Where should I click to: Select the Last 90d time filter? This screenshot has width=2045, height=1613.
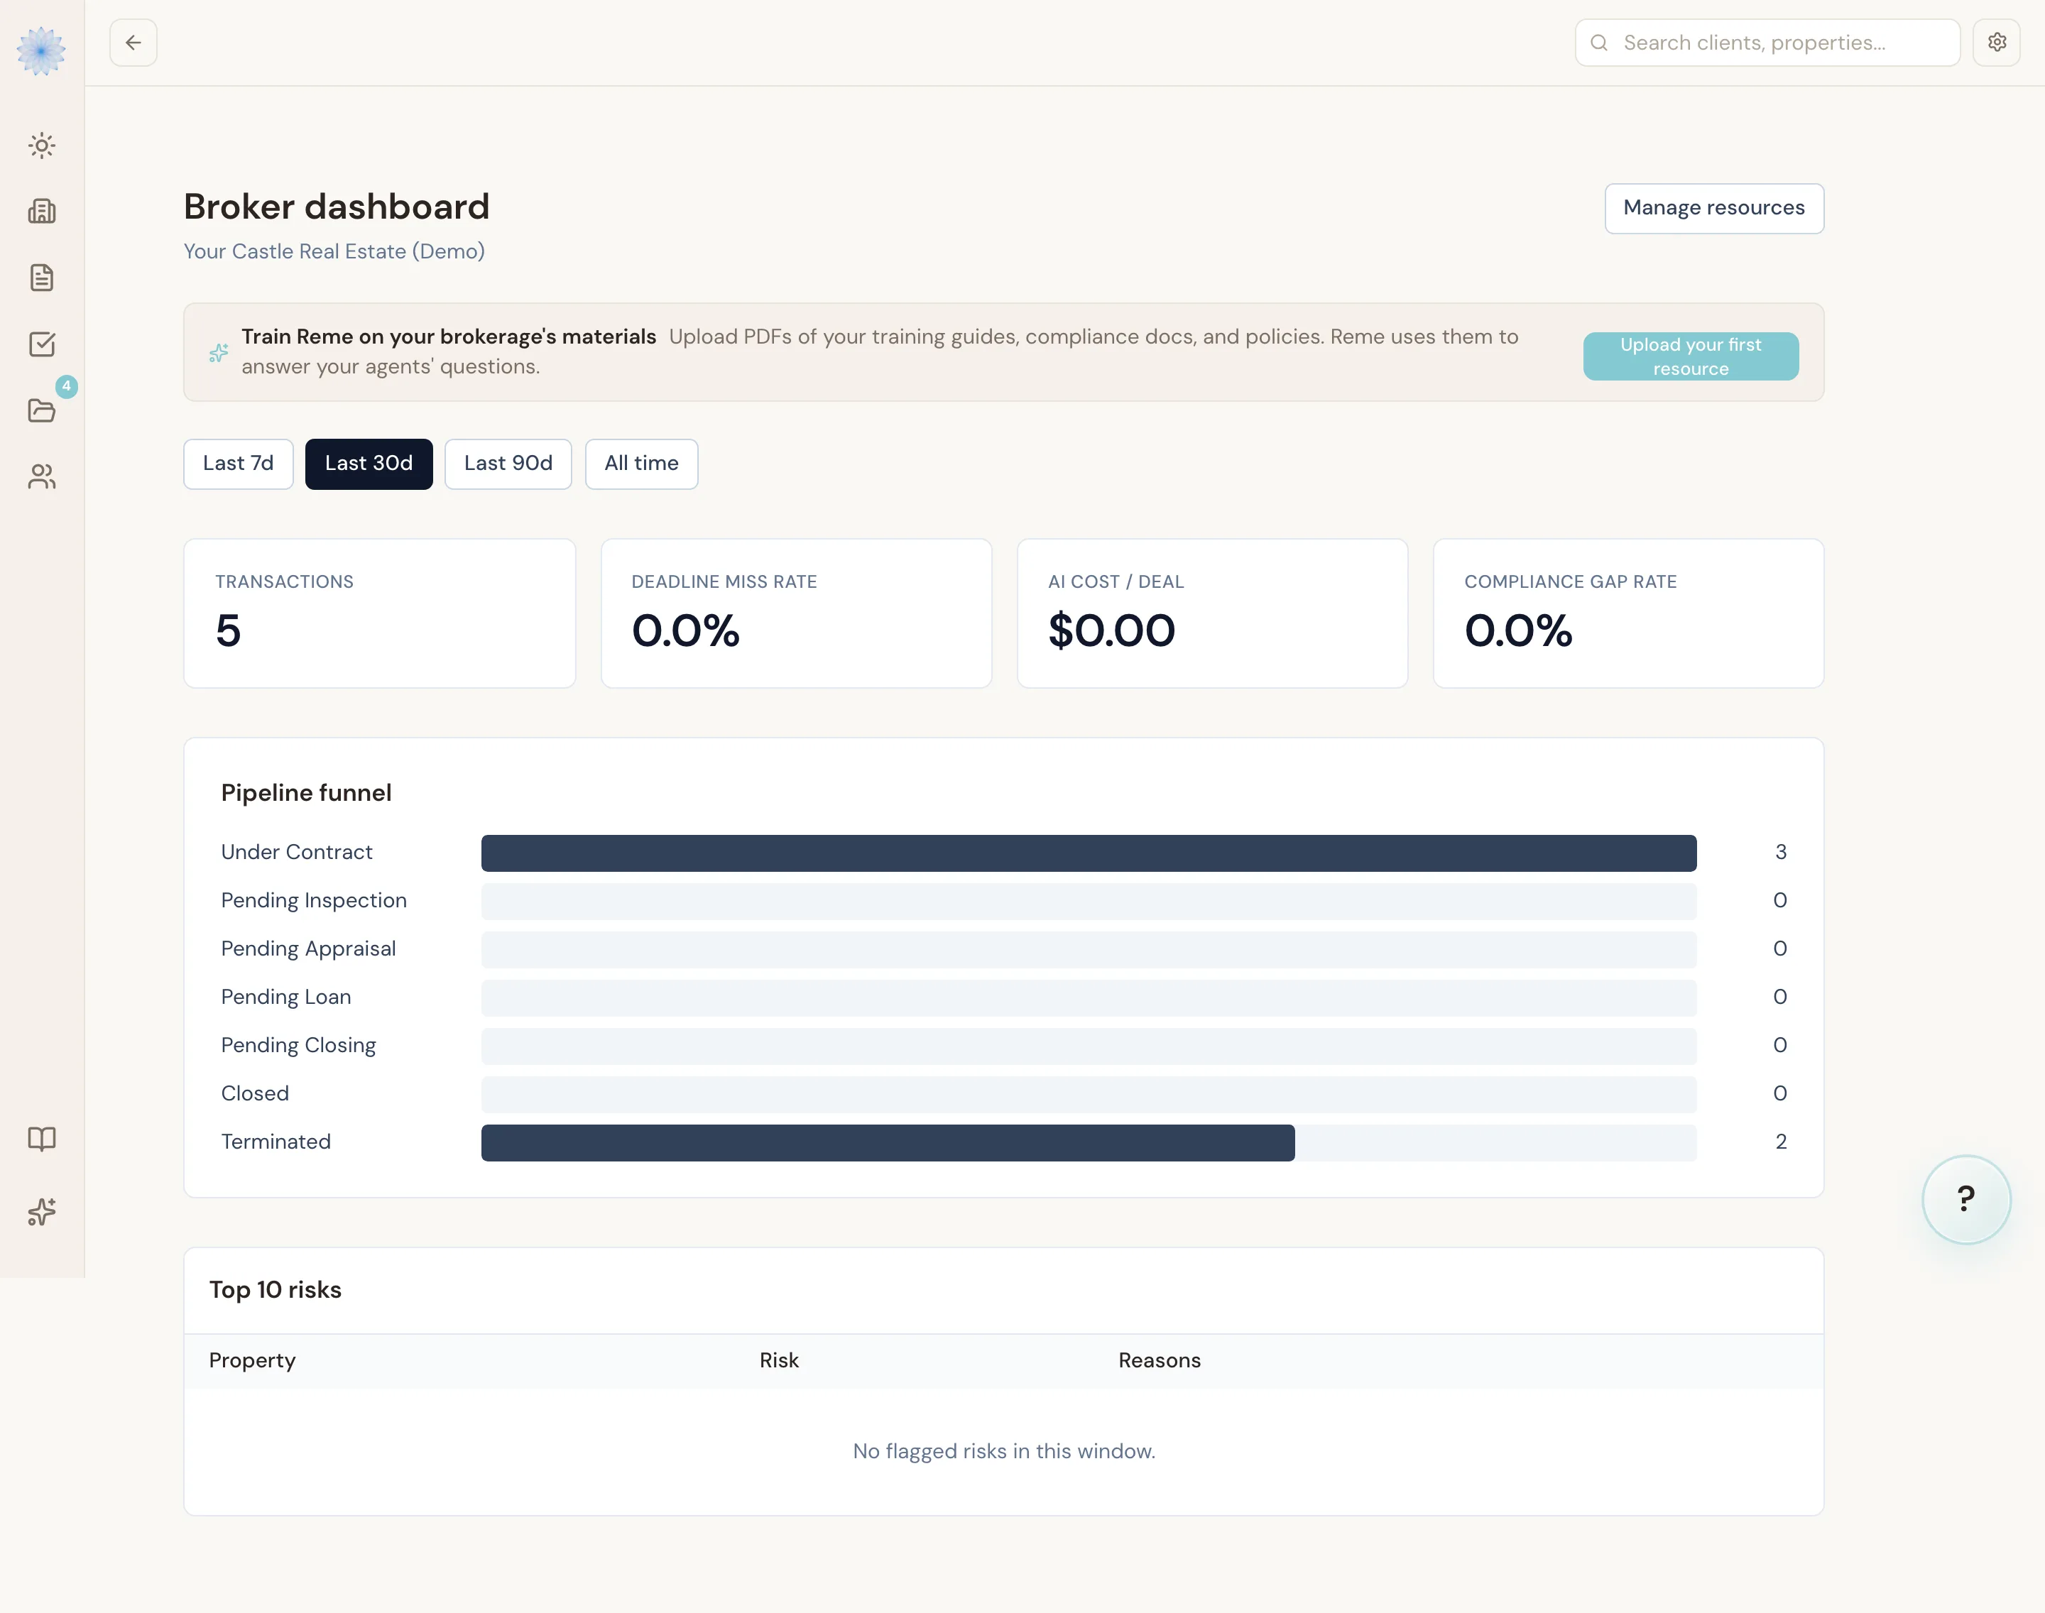[x=508, y=464]
